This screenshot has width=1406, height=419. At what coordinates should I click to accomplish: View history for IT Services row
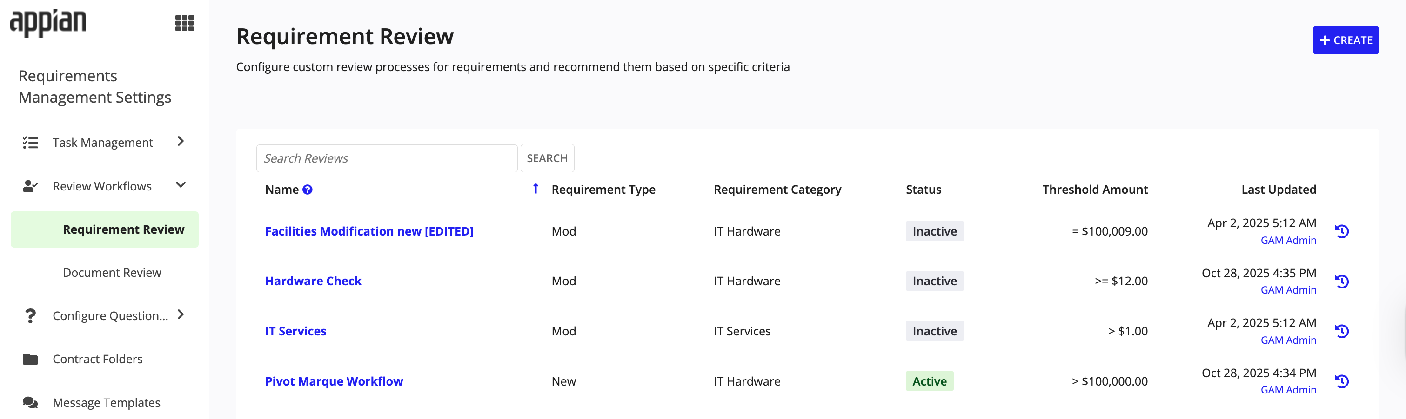tap(1342, 331)
